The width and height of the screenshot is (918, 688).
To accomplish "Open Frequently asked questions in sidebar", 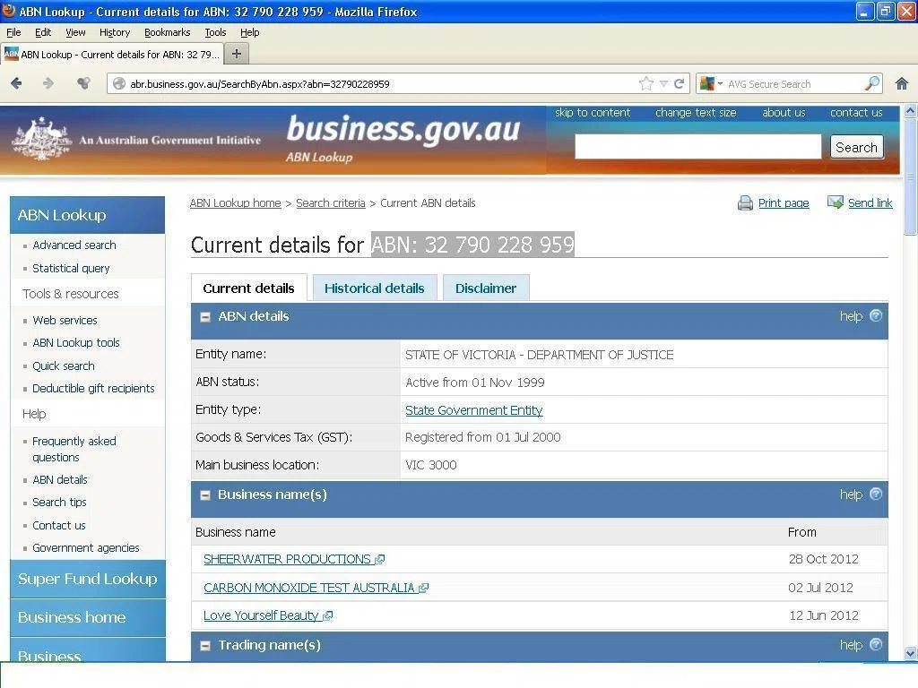I will pyautogui.click(x=74, y=449).
